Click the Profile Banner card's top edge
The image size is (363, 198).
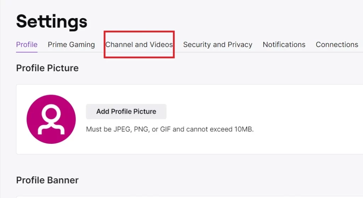pos(189,197)
